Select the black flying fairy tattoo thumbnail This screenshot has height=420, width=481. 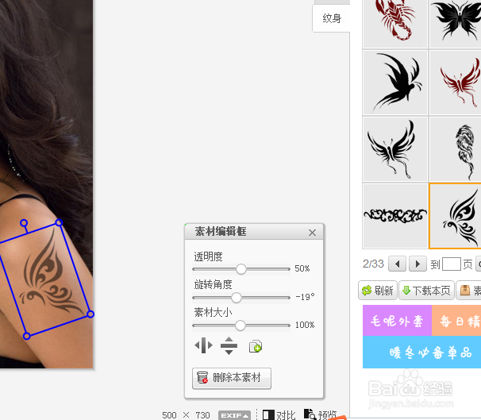[395, 83]
